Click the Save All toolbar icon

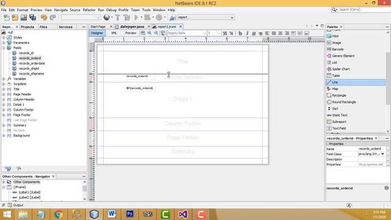(x=32, y=18)
